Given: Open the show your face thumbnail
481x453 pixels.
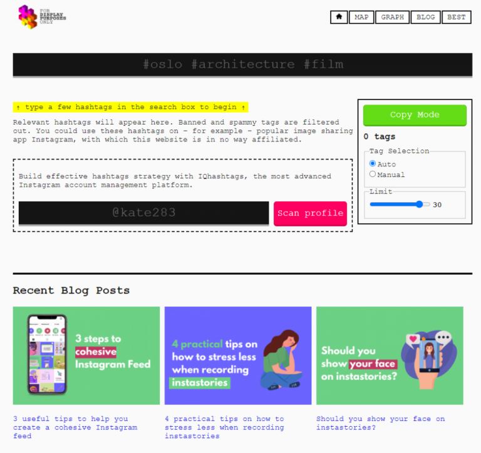Looking at the screenshot, I should pyautogui.click(x=390, y=355).
